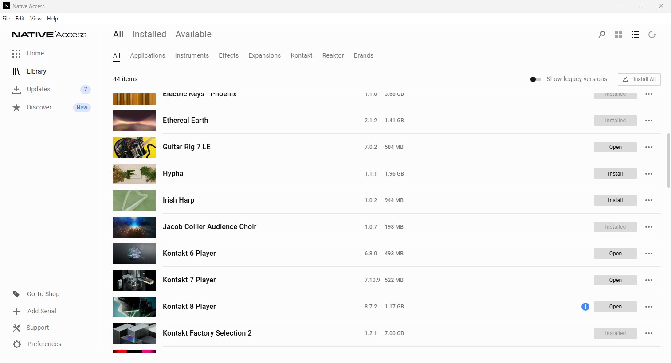The image size is (671, 363).
Task: Open the Discover section marked New
Action: click(x=39, y=107)
